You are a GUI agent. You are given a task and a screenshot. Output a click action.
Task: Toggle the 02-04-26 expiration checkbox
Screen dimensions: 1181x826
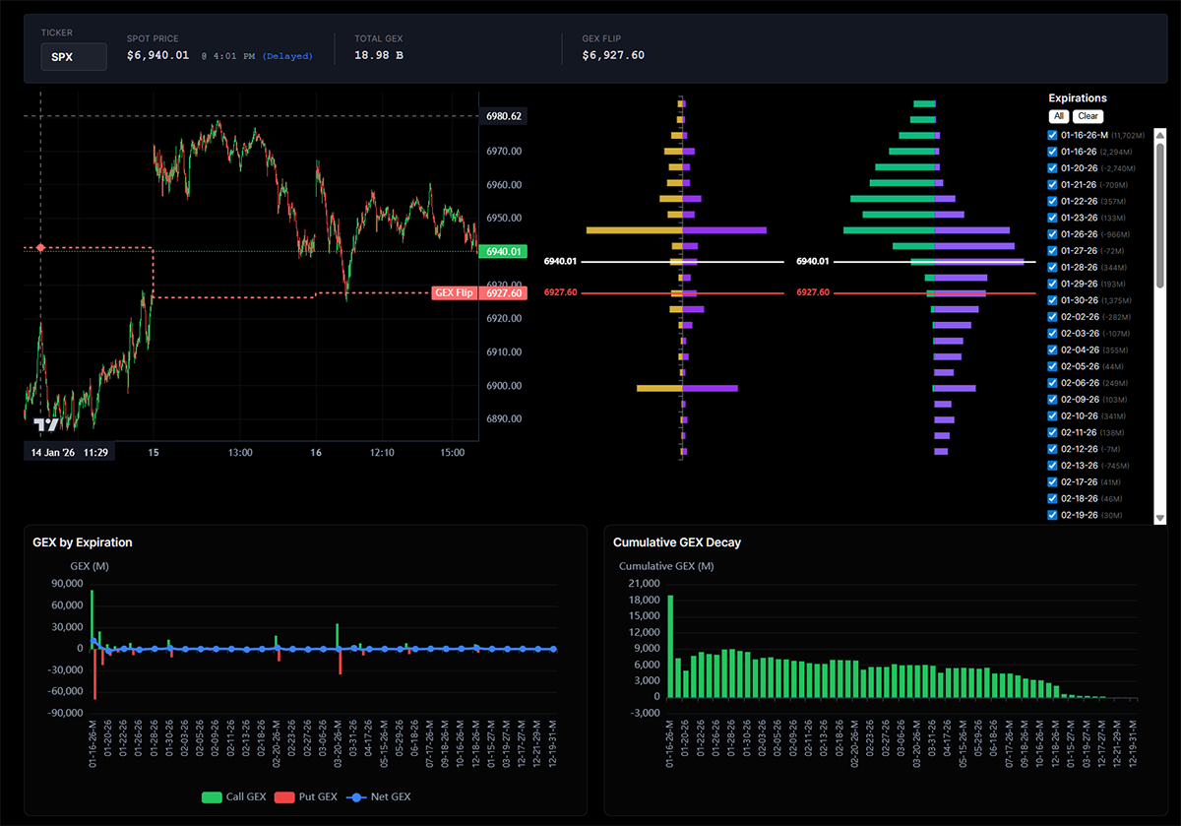[x=1052, y=349]
